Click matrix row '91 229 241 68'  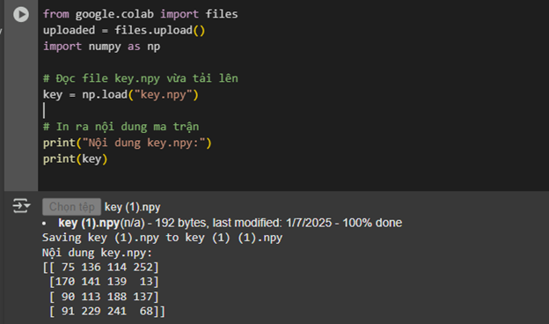tap(106, 311)
